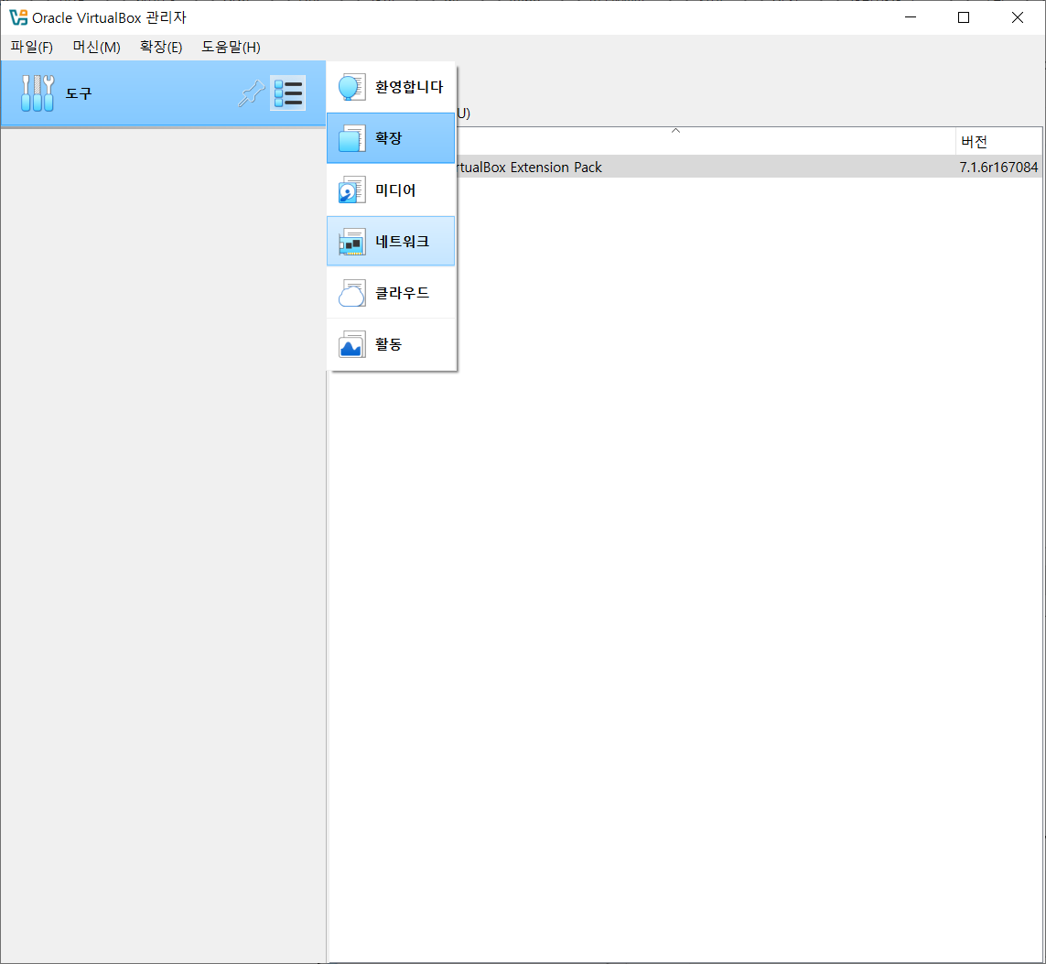This screenshot has height=964, width=1046.
Task: Open the 머신(M) menu
Action: (97, 47)
